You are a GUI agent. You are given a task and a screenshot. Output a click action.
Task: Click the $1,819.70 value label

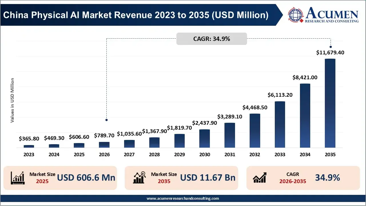(x=180, y=128)
